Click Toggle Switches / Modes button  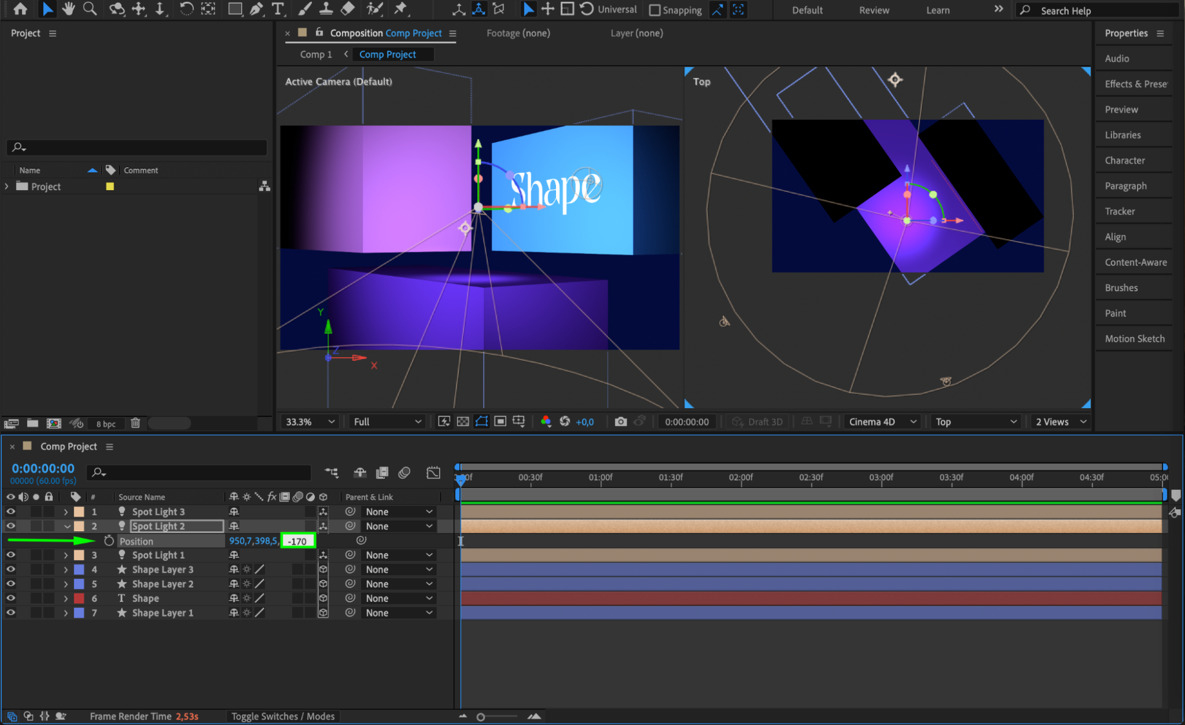283,716
